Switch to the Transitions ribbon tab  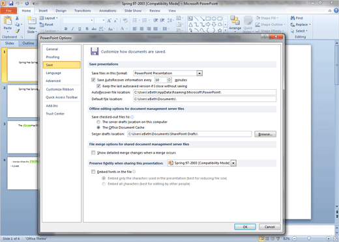click(83, 10)
